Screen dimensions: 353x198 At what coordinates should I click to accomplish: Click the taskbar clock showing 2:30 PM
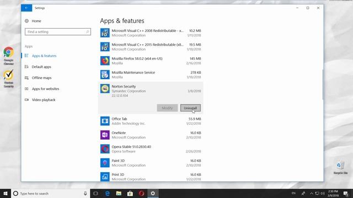coord(333,193)
